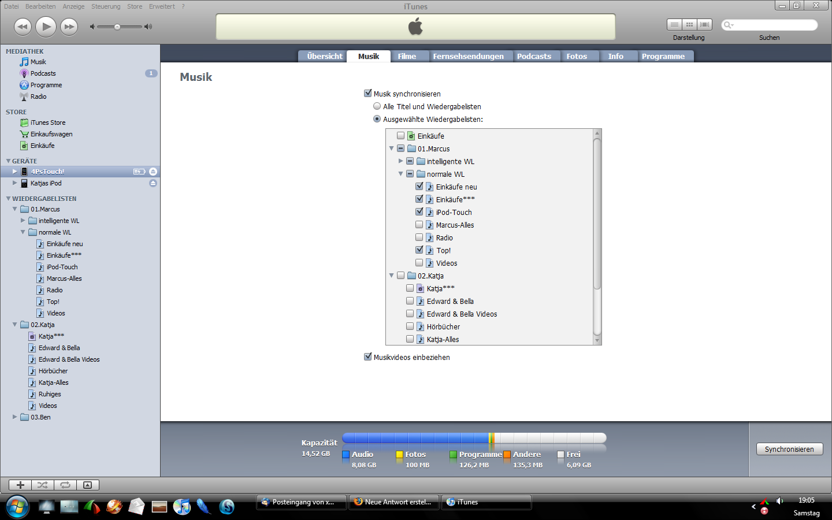Open the Filme tab
Viewport: 832px width, 520px height.
[407, 56]
